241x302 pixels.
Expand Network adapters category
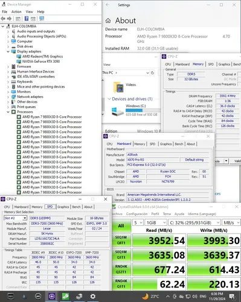[x=8, y=97]
